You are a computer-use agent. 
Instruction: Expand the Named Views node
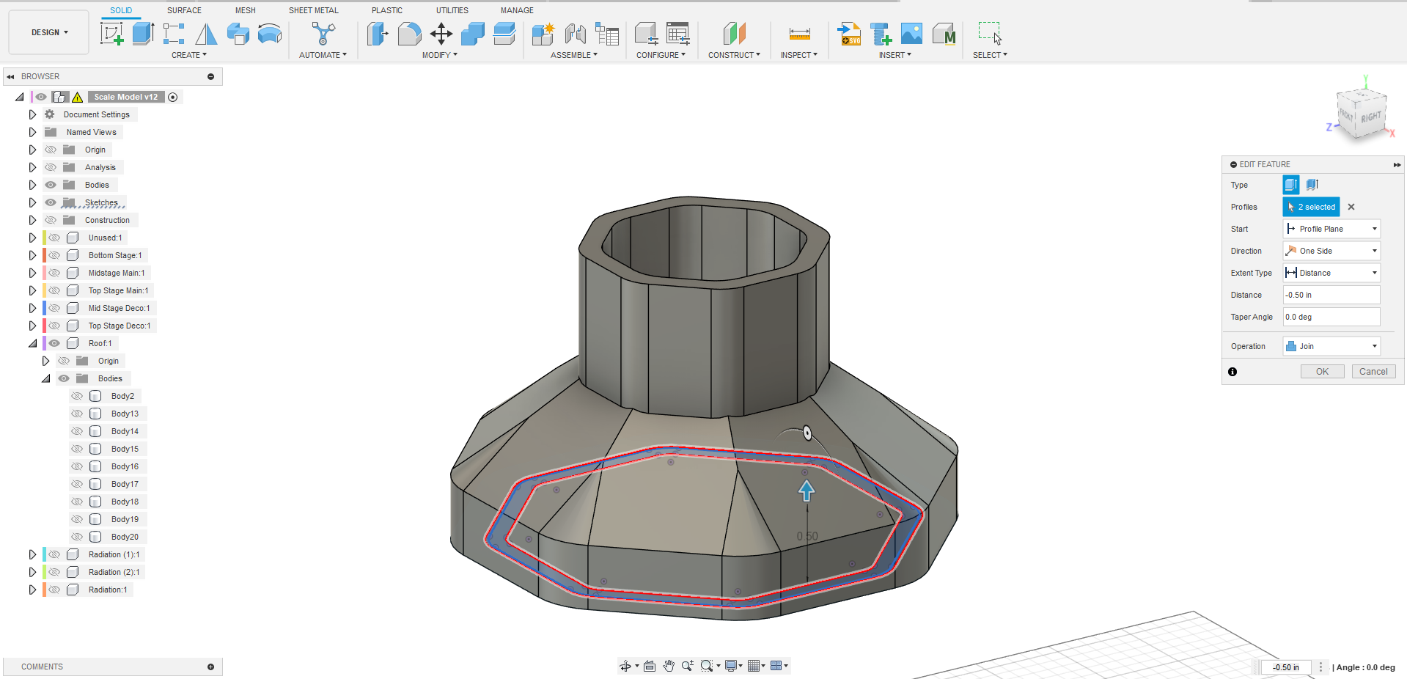coord(32,132)
